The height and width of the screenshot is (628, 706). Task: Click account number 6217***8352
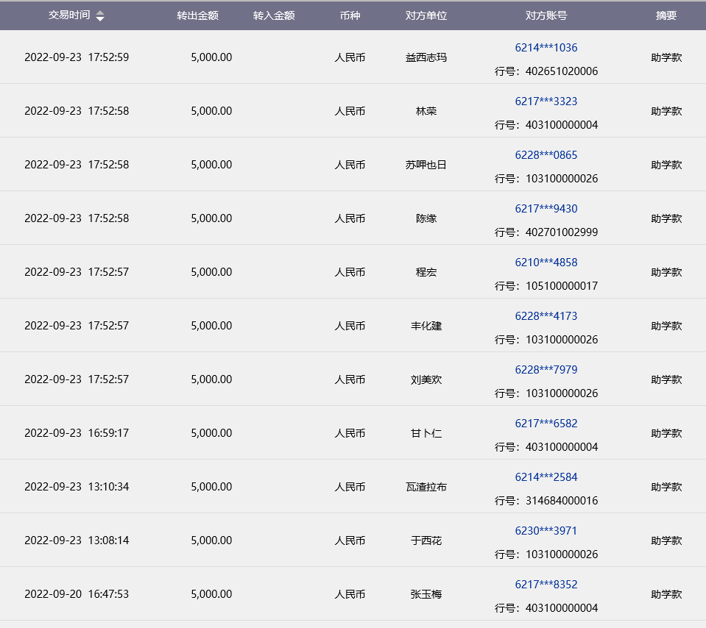[546, 585]
